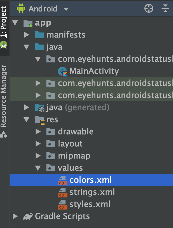The height and width of the screenshot is (228, 173).
Task: Select the strings.xml file
Action: [92, 192]
